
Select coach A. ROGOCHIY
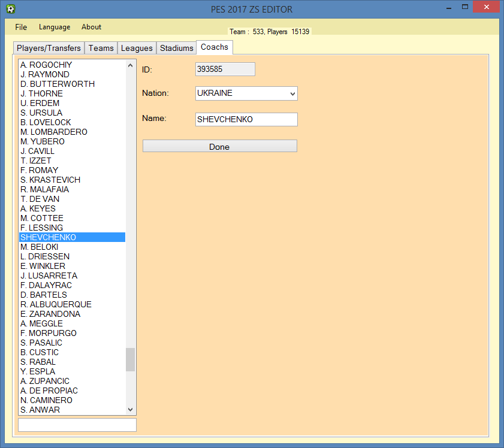(72, 65)
